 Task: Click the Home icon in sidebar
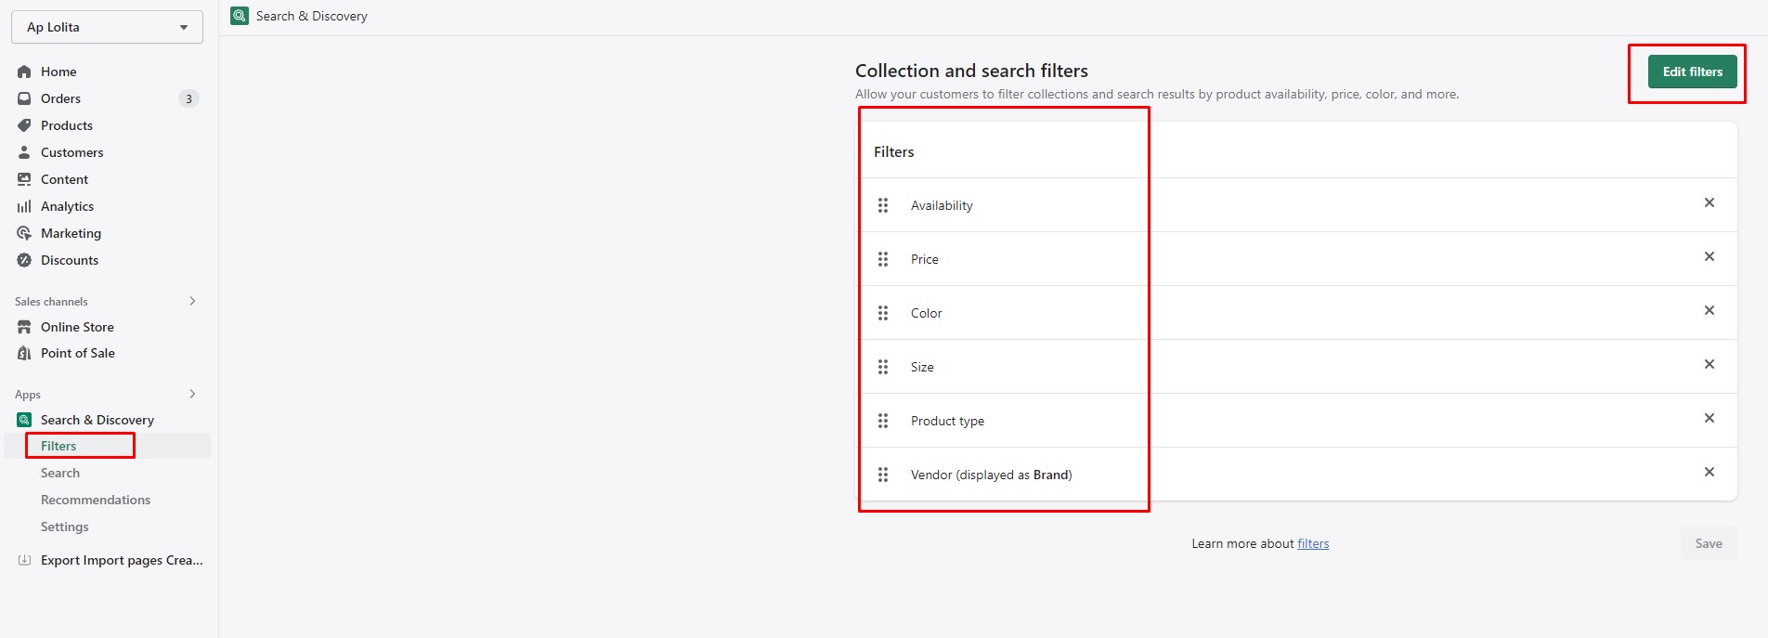click(24, 72)
